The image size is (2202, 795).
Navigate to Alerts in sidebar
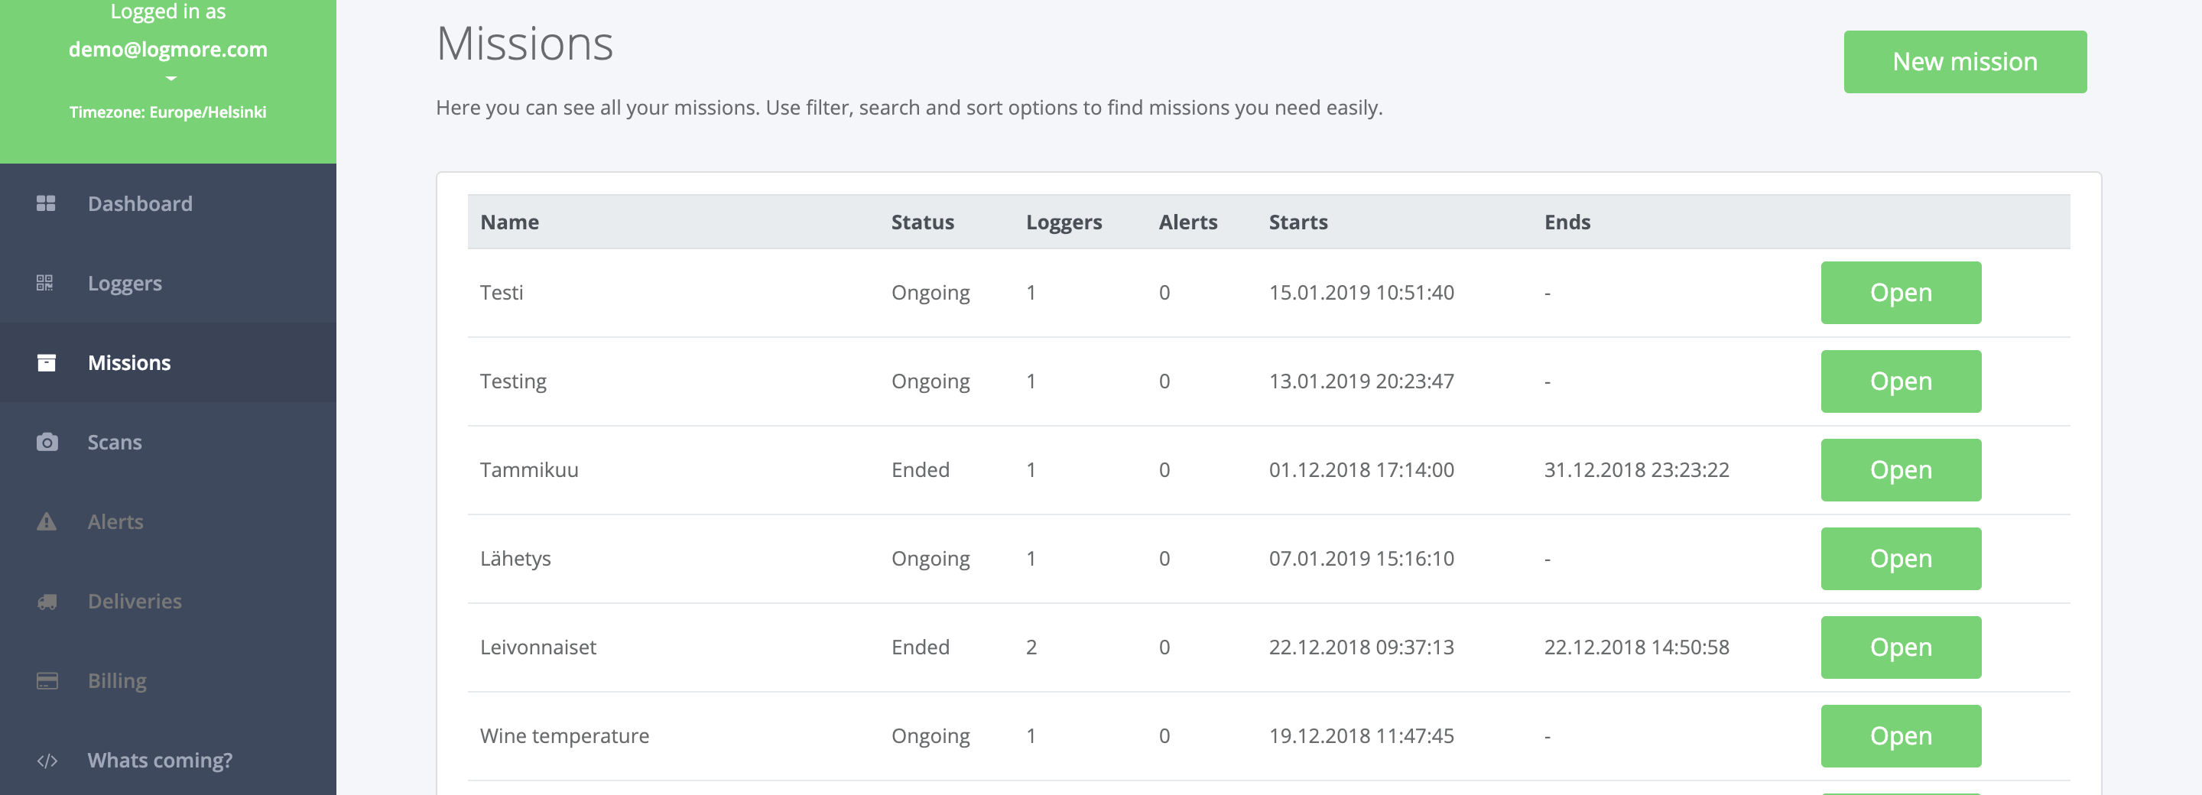[168, 521]
